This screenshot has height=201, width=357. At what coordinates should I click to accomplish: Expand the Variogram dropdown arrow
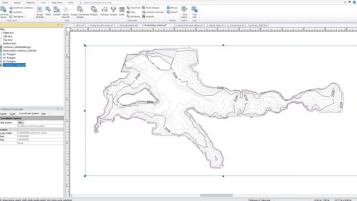[25, 17]
